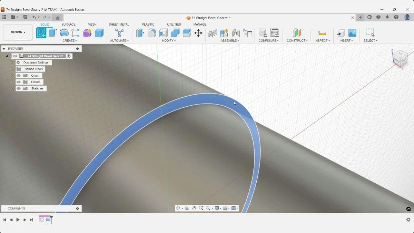The width and height of the screenshot is (414, 233).
Task: Select the Pan hand tool
Action: point(194,208)
